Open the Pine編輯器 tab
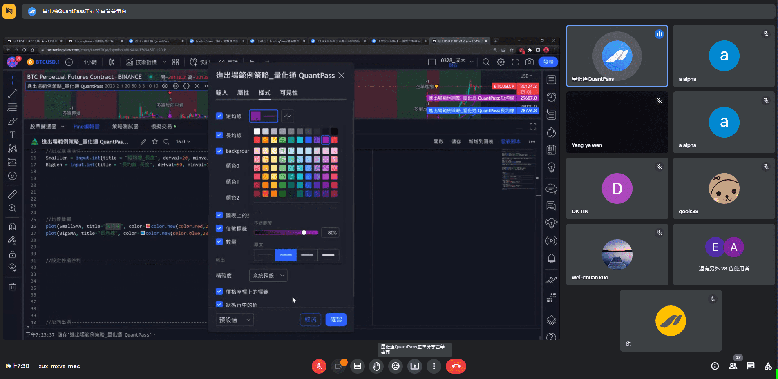The height and width of the screenshot is (379, 778). [x=86, y=127]
